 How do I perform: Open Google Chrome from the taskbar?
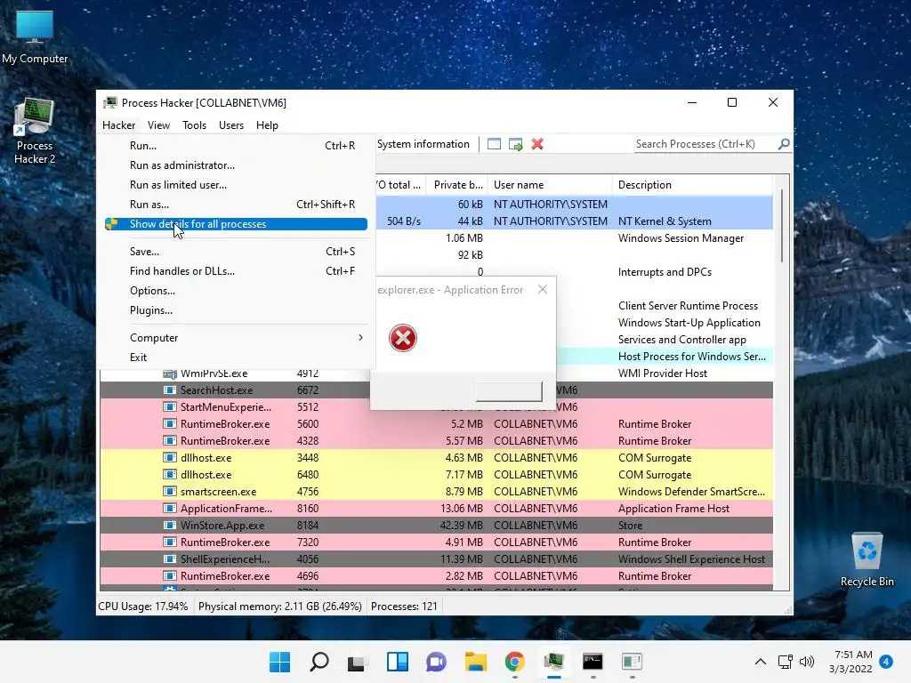click(x=515, y=662)
